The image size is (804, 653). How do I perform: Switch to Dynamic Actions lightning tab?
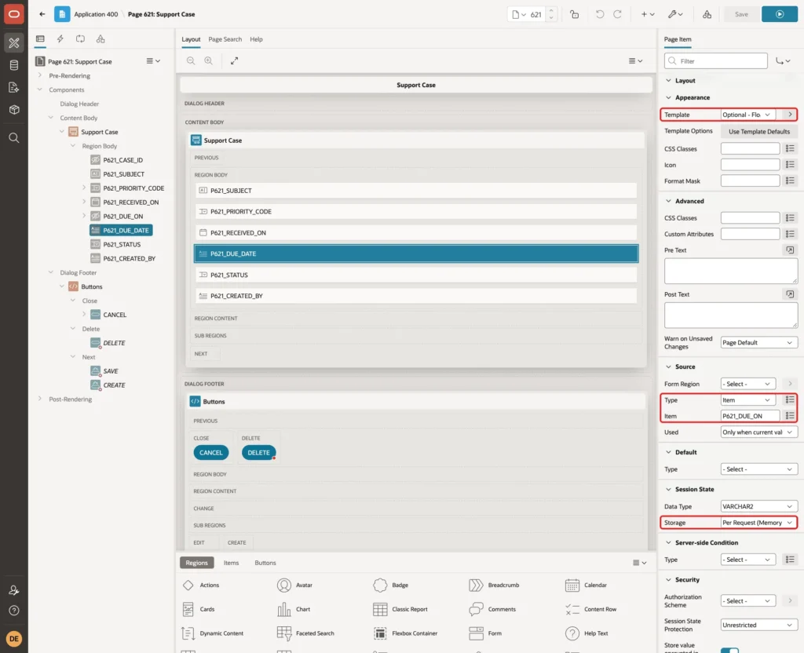(60, 39)
